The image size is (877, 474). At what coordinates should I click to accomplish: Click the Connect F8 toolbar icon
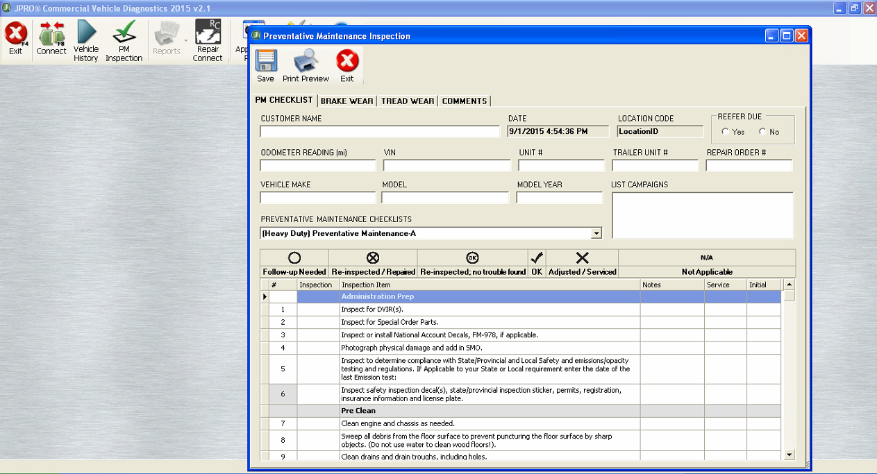[x=51, y=33]
